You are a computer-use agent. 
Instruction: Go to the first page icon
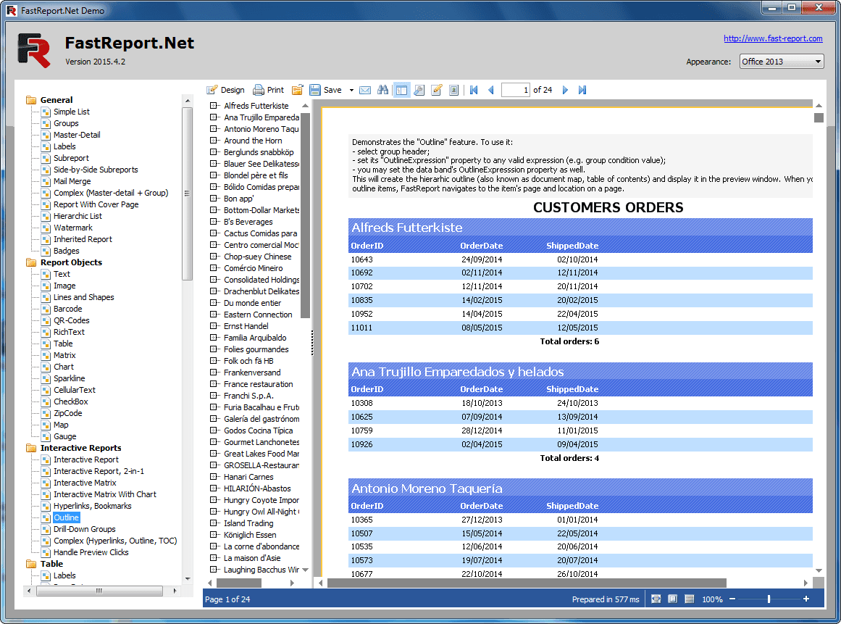click(x=474, y=90)
